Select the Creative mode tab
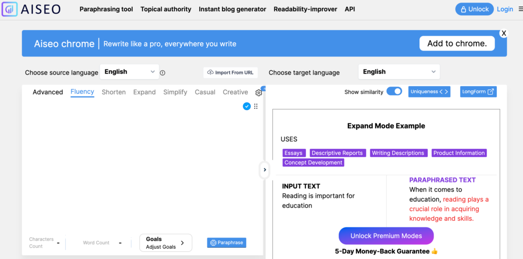The height and width of the screenshot is (259, 523). (235, 92)
